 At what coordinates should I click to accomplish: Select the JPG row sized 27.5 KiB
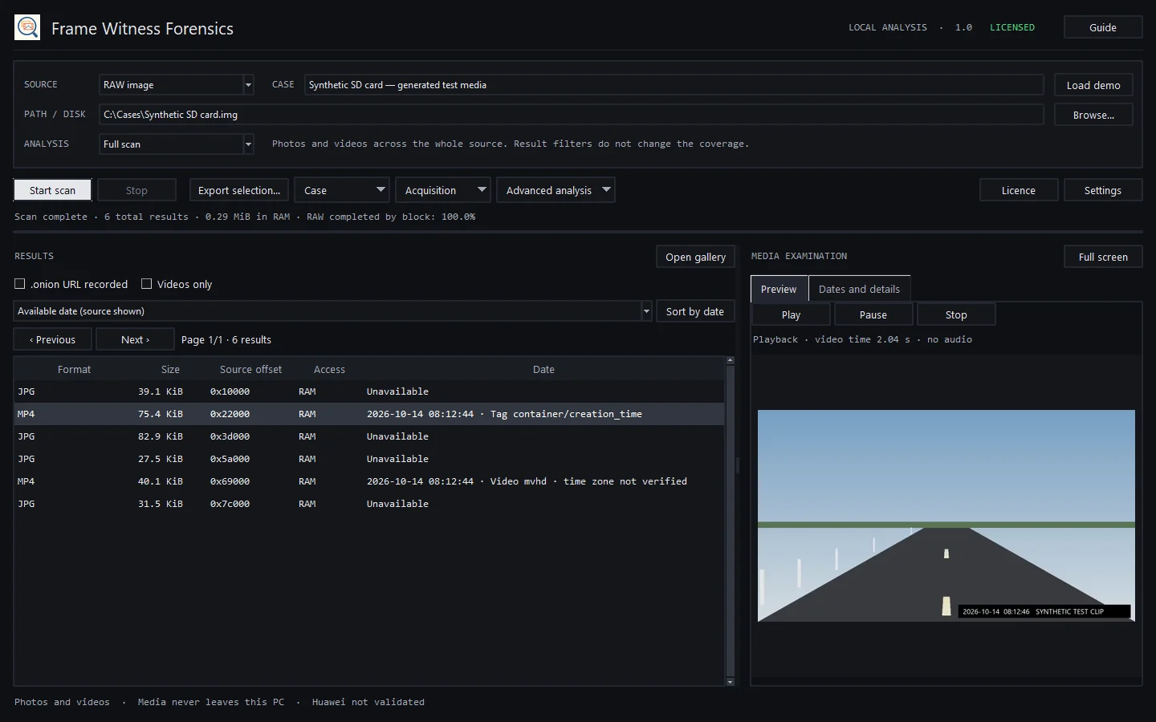click(x=369, y=459)
